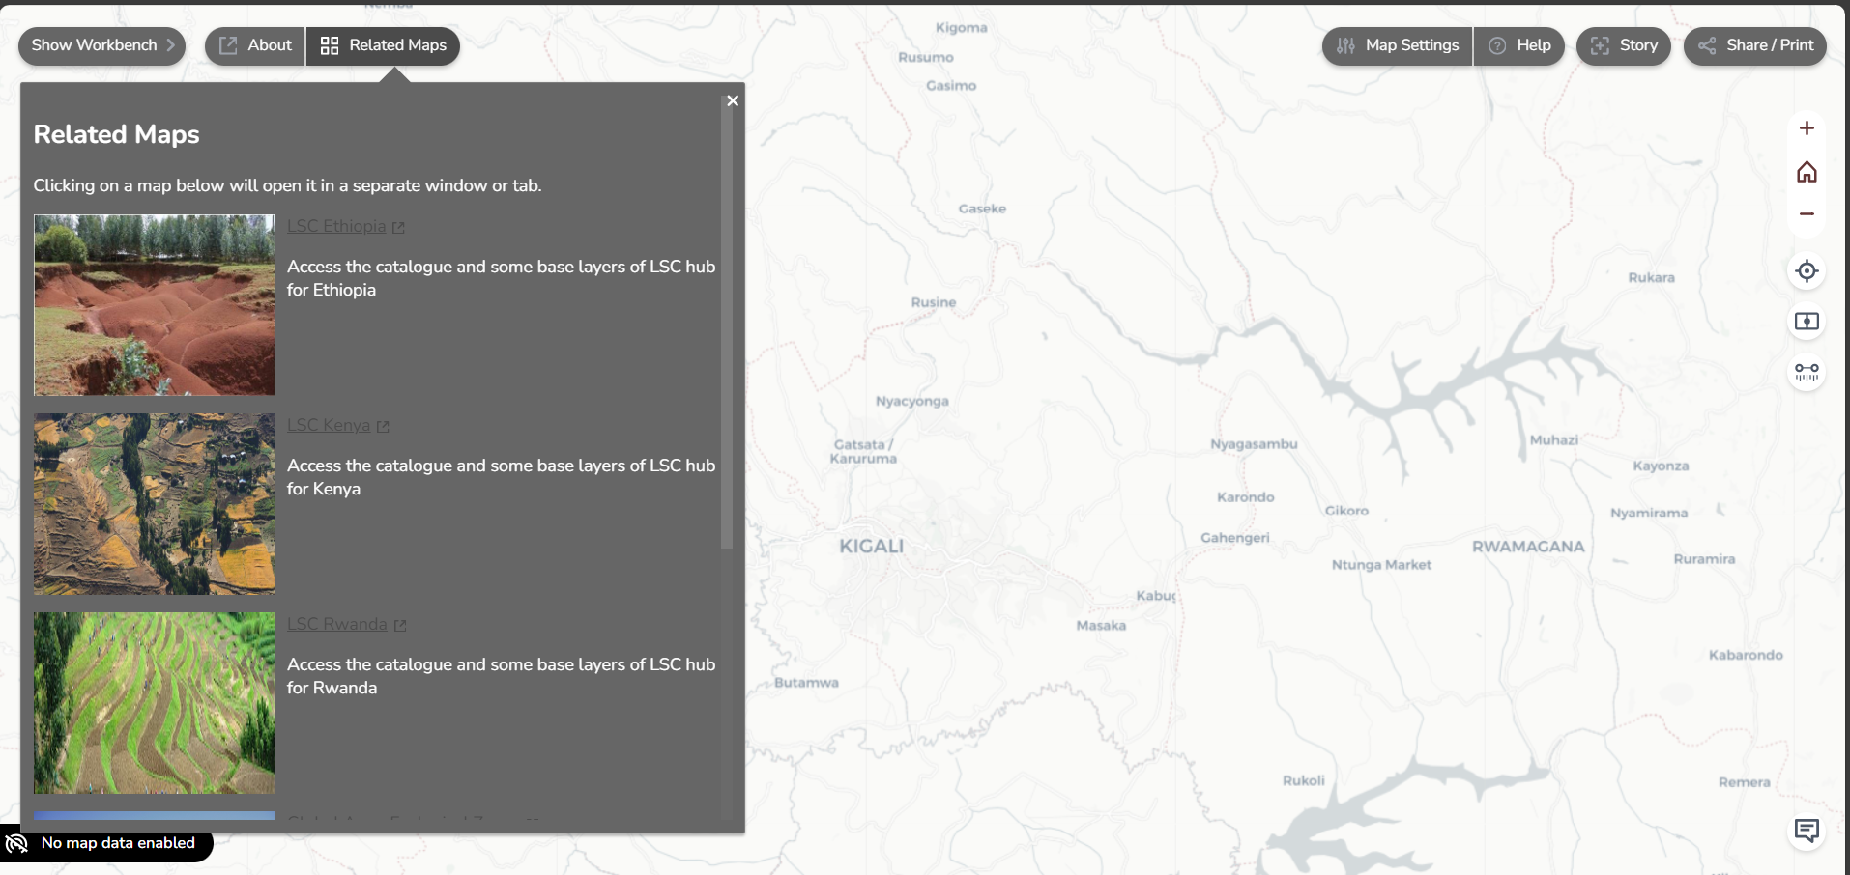The image size is (1850, 875).
Task: Zoom out with the minus icon
Action: 1806,214
